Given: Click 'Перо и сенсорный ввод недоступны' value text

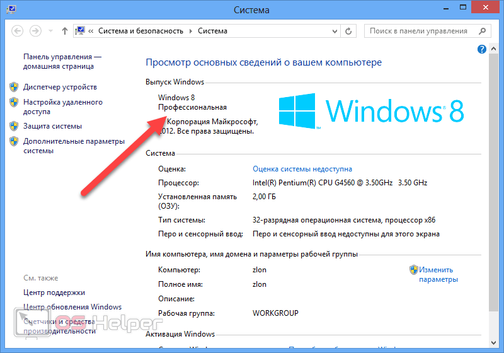Looking at the screenshot, I should point(346,234).
